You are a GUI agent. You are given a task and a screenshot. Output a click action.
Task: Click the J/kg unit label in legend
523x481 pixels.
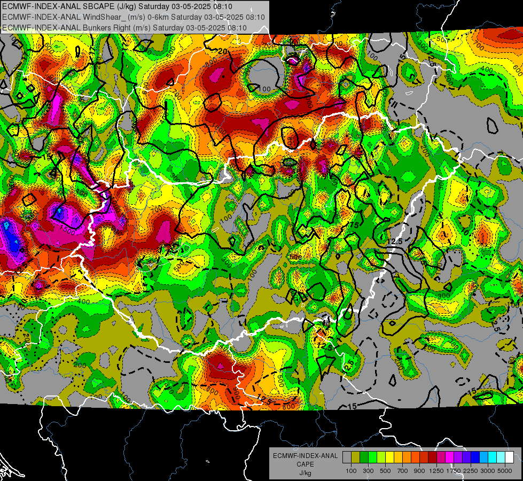tap(305, 473)
